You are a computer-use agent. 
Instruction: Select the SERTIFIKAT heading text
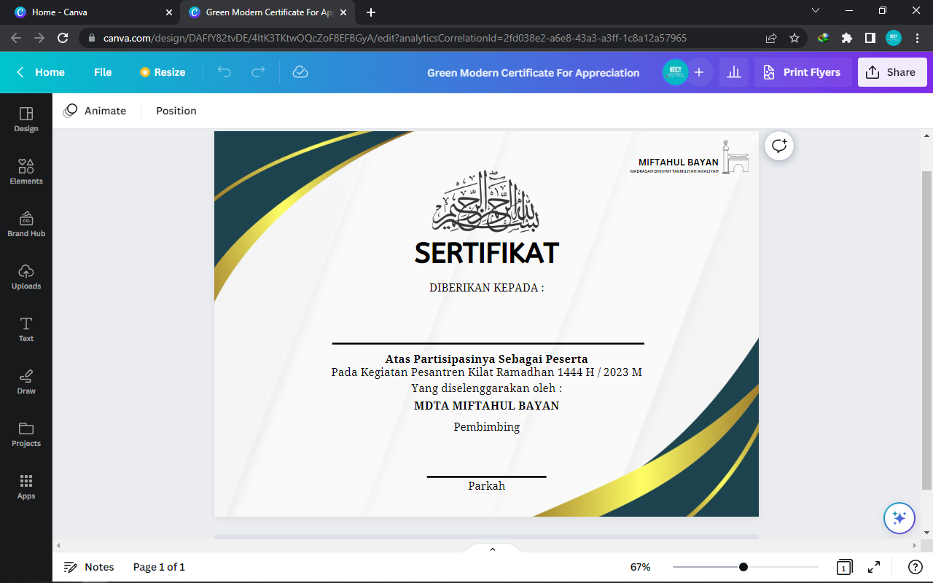(486, 253)
